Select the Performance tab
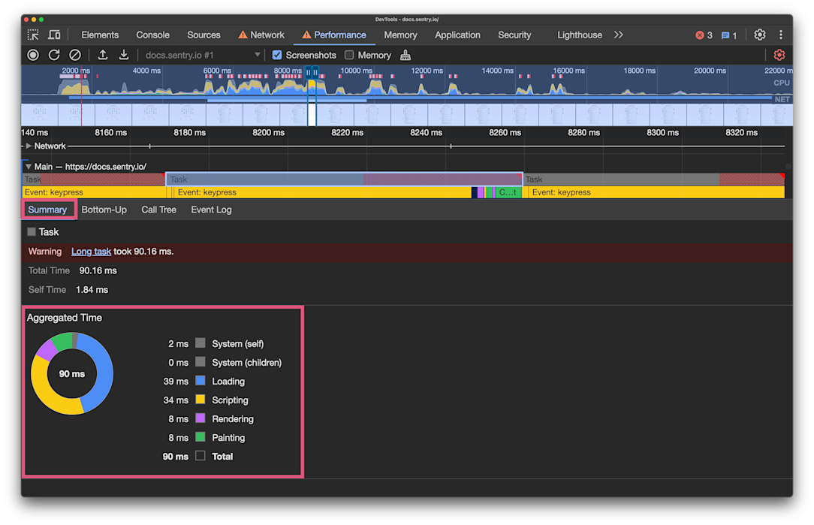This screenshot has height=525, width=814. 340,35
